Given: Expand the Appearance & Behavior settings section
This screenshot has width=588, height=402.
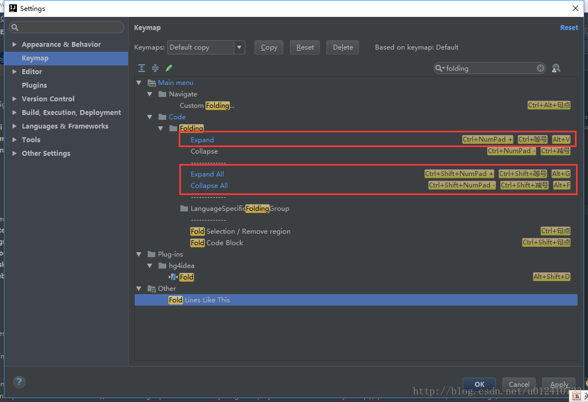Looking at the screenshot, I should tap(15, 45).
